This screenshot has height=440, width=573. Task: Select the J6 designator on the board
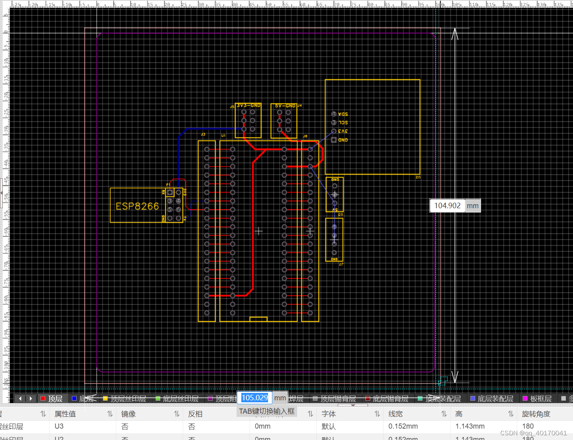point(305,136)
